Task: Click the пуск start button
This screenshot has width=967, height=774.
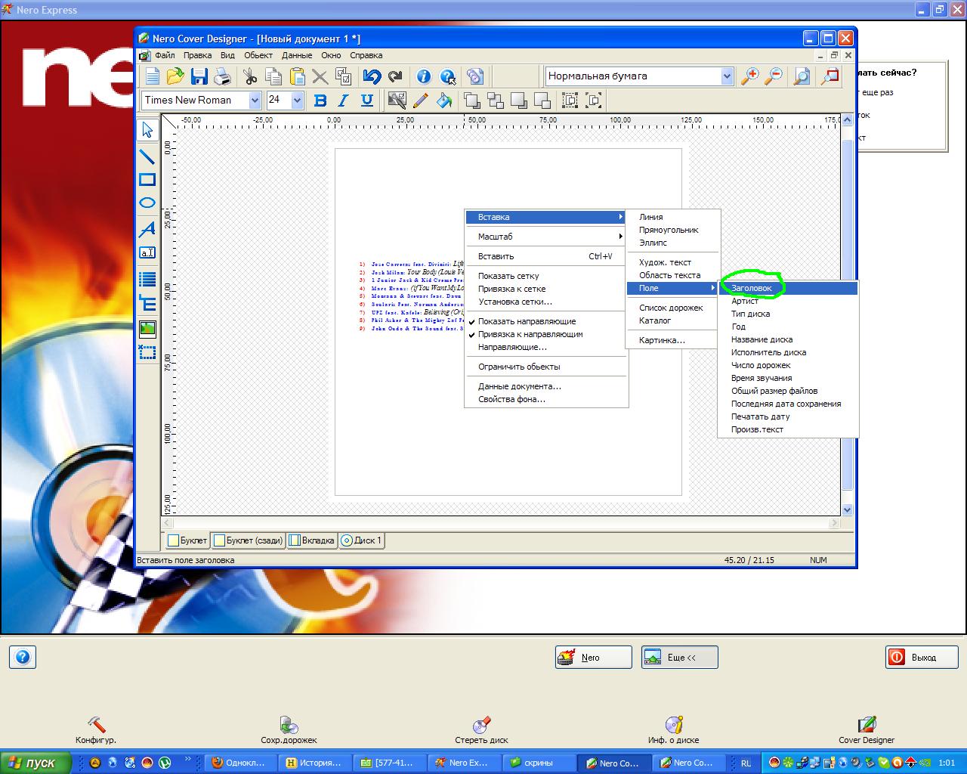Action: pyautogui.click(x=36, y=763)
